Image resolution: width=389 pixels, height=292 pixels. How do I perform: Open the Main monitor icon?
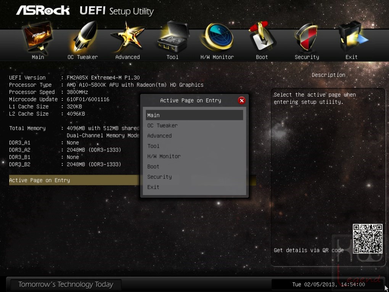coord(38,37)
